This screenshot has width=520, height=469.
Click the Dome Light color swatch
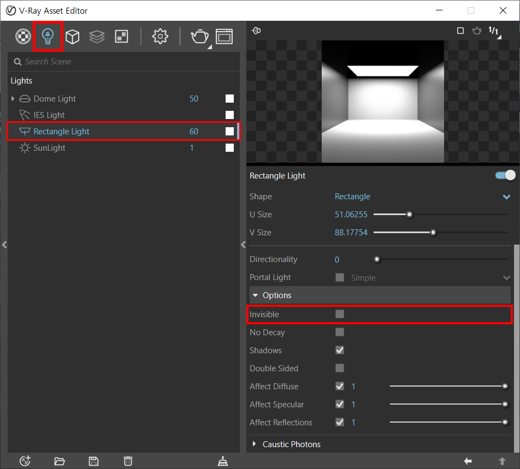229,99
